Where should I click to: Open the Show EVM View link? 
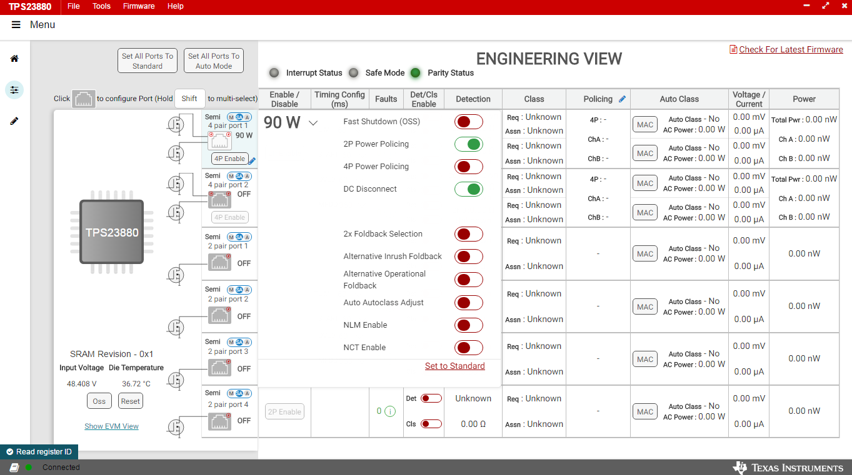click(x=112, y=426)
